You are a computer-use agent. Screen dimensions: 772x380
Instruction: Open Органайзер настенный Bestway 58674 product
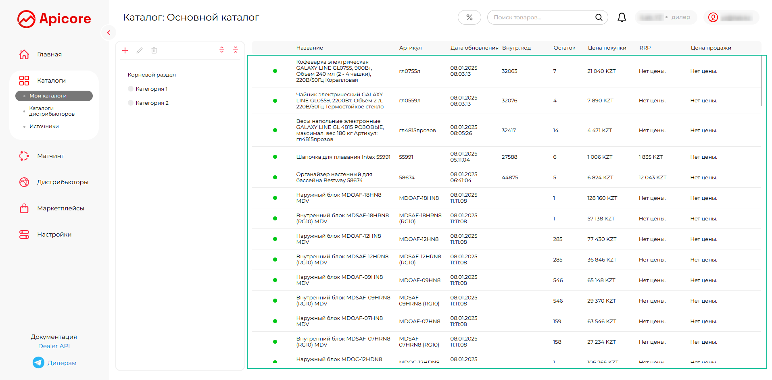334,177
